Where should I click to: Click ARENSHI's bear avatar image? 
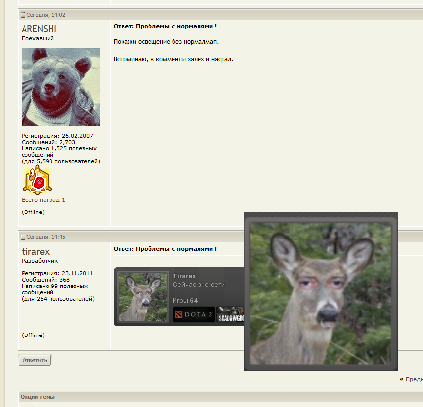tap(61, 87)
